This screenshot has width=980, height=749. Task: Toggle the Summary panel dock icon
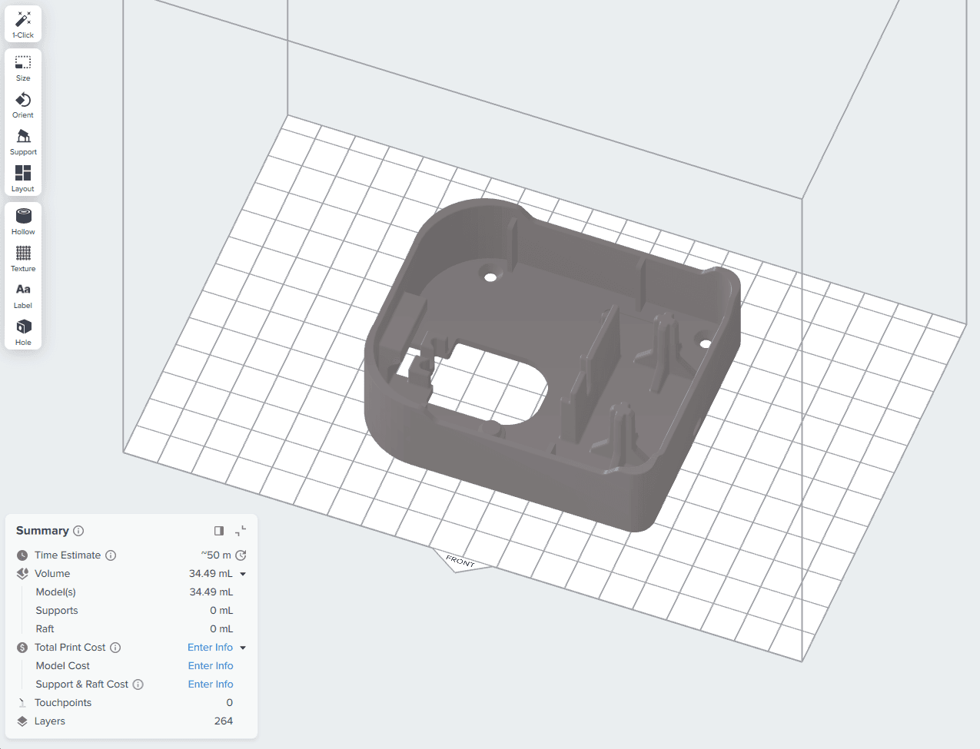(219, 531)
